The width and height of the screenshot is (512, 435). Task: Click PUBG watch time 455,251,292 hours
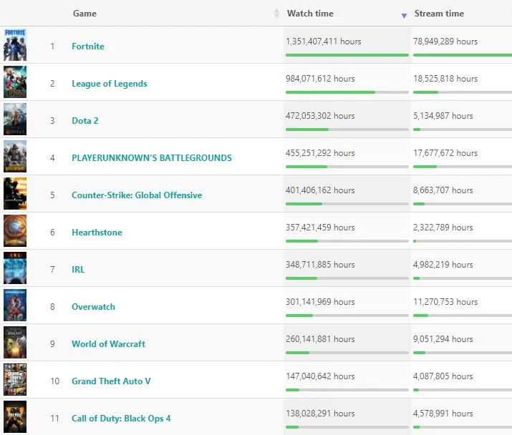(320, 153)
